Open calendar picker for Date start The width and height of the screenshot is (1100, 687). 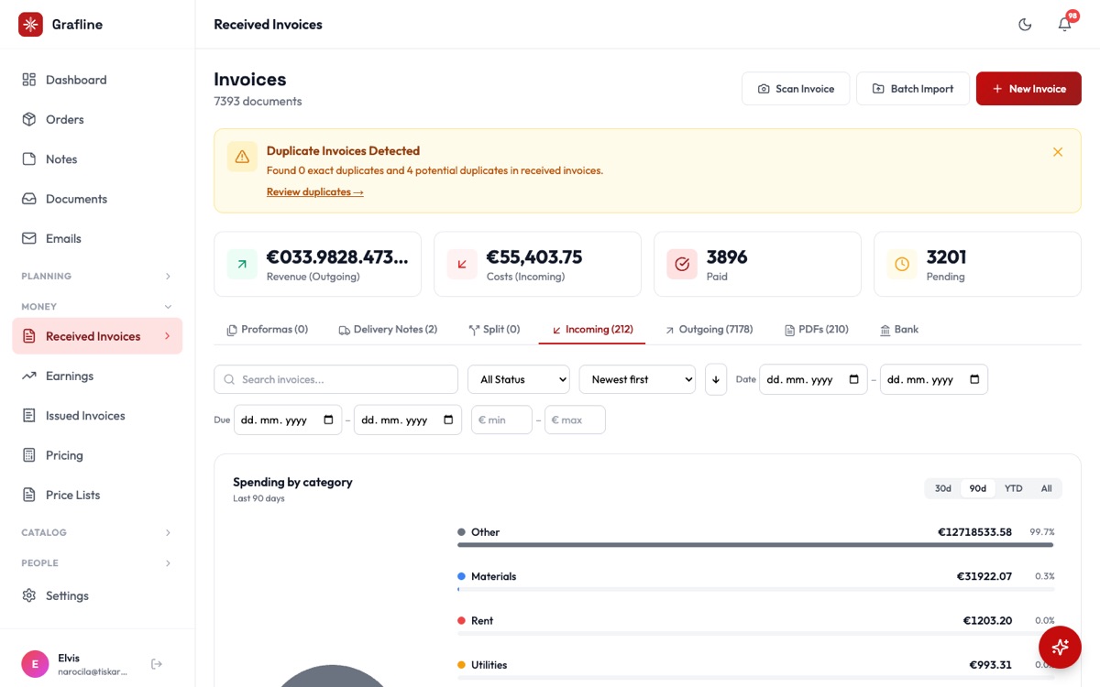click(x=854, y=379)
